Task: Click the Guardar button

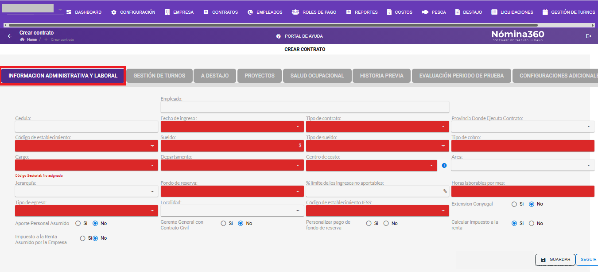Action: tap(555, 260)
